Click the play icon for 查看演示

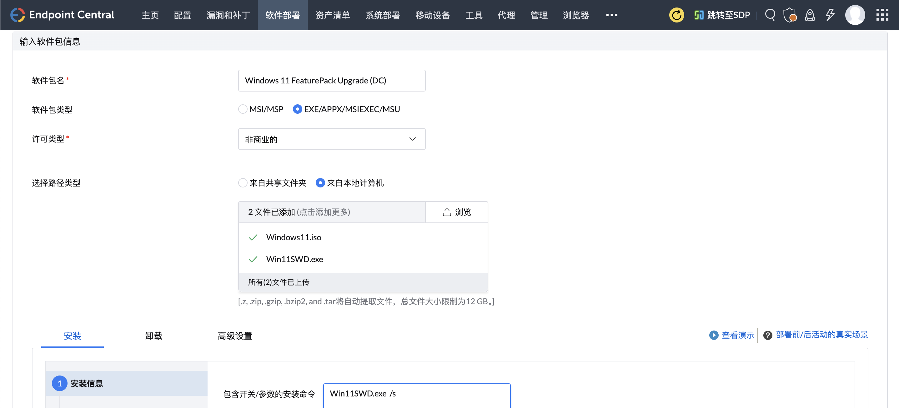point(713,335)
